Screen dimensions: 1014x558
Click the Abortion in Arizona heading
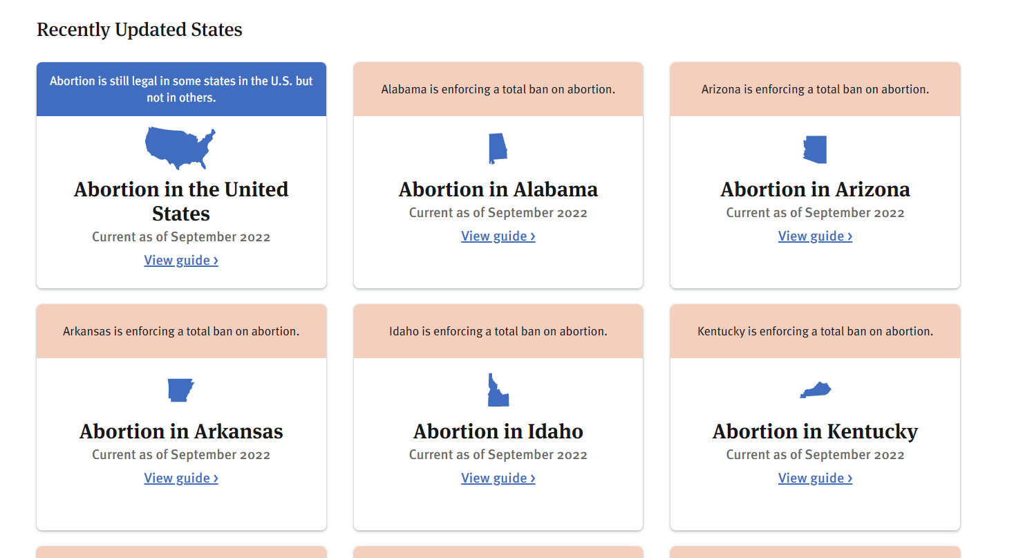click(815, 189)
